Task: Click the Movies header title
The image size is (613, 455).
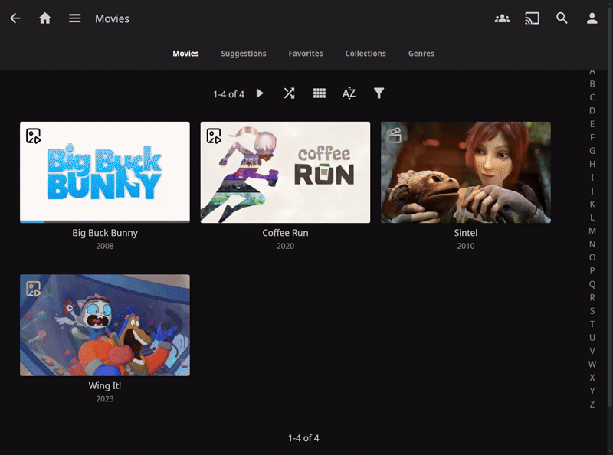Action: [112, 18]
